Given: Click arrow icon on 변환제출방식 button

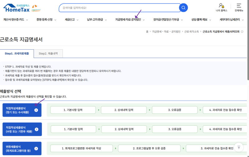Looking at the screenshot, I should click(x=36, y=148).
